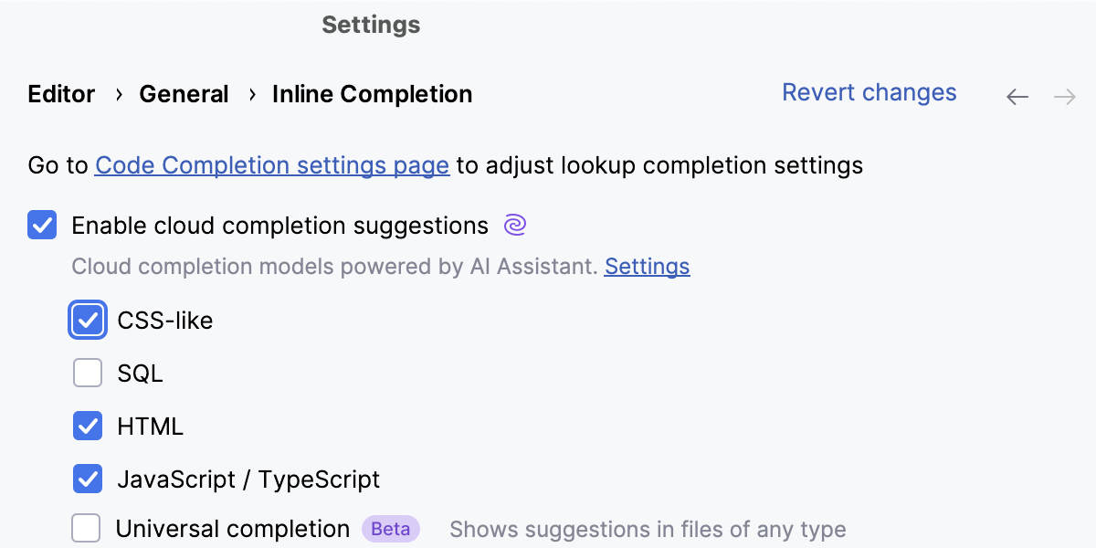Uncheck the HTML checkbox
The image size is (1096, 548).
[88, 426]
